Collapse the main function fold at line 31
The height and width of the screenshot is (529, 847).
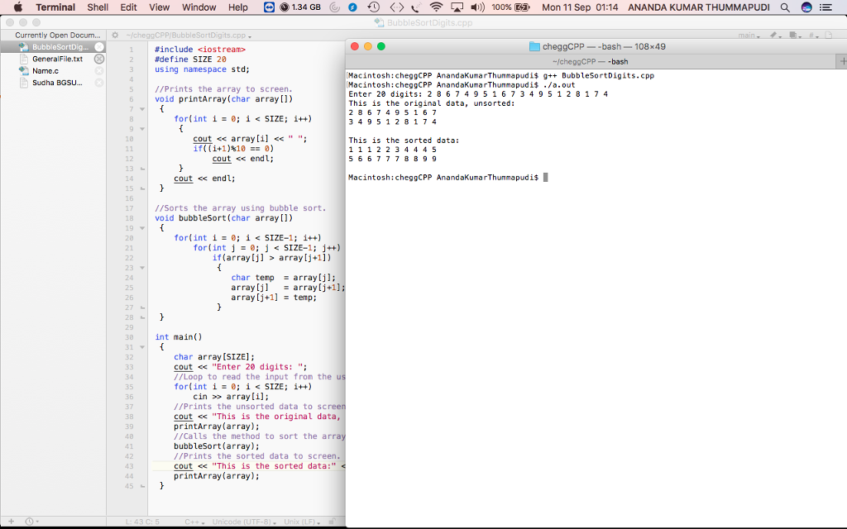pyautogui.click(x=142, y=347)
